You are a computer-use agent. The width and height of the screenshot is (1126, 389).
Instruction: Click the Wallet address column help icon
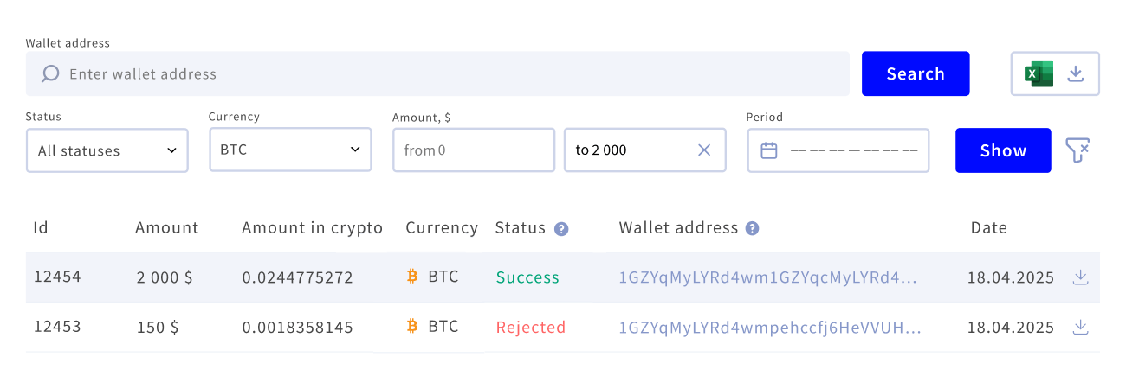[752, 229]
